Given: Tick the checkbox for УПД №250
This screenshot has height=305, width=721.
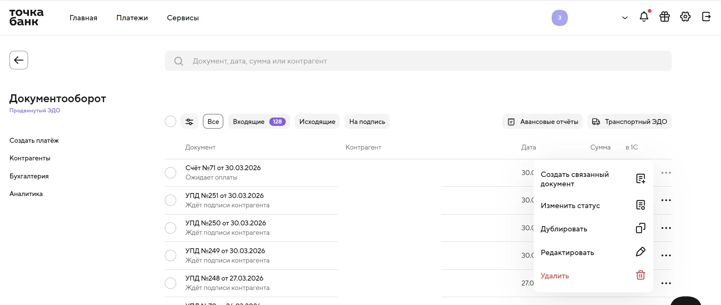Looking at the screenshot, I should [170, 228].
